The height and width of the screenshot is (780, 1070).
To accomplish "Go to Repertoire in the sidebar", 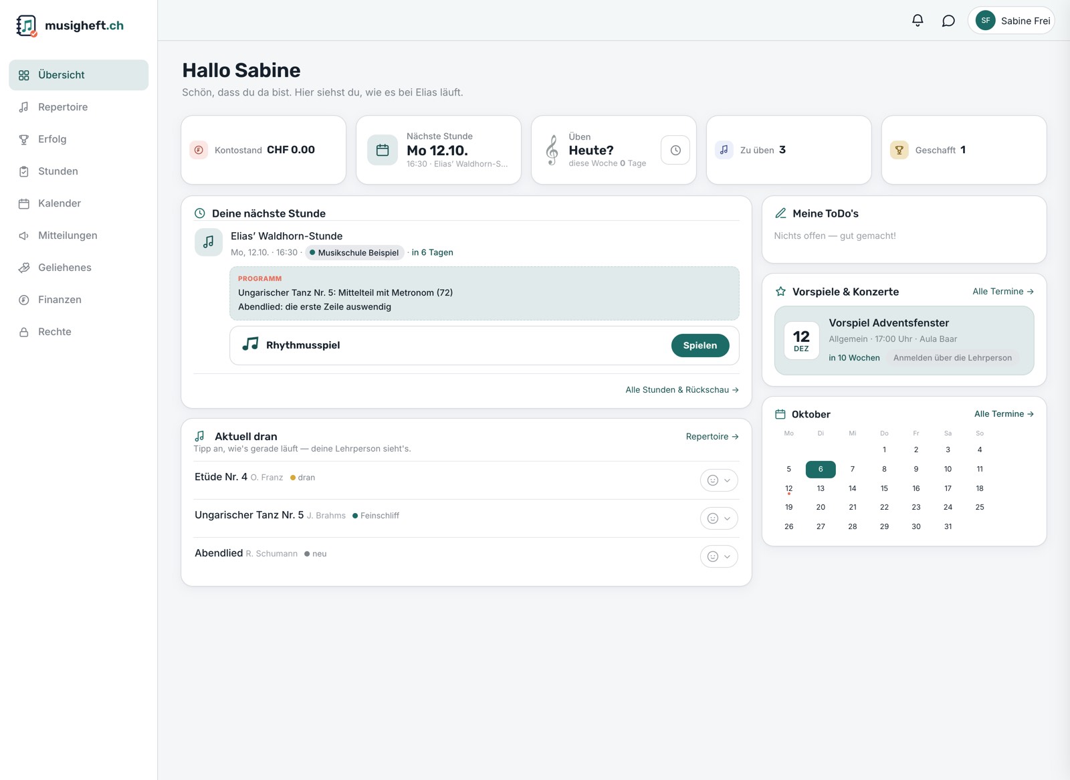I will 79,107.
